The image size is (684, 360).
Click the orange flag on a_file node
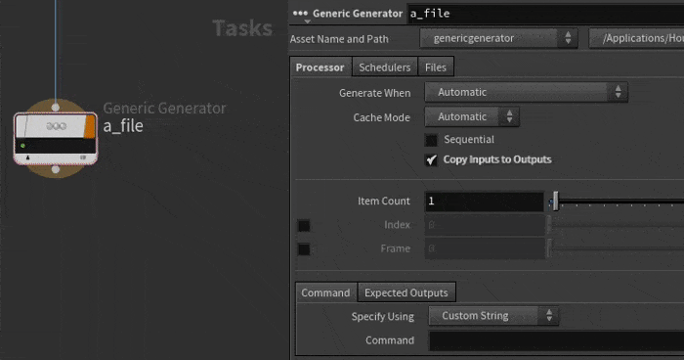coord(90,126)
